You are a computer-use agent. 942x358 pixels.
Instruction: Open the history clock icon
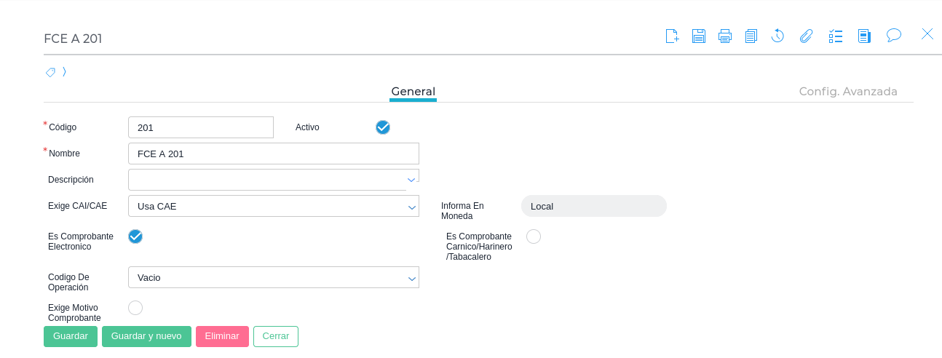pos(777,36)
